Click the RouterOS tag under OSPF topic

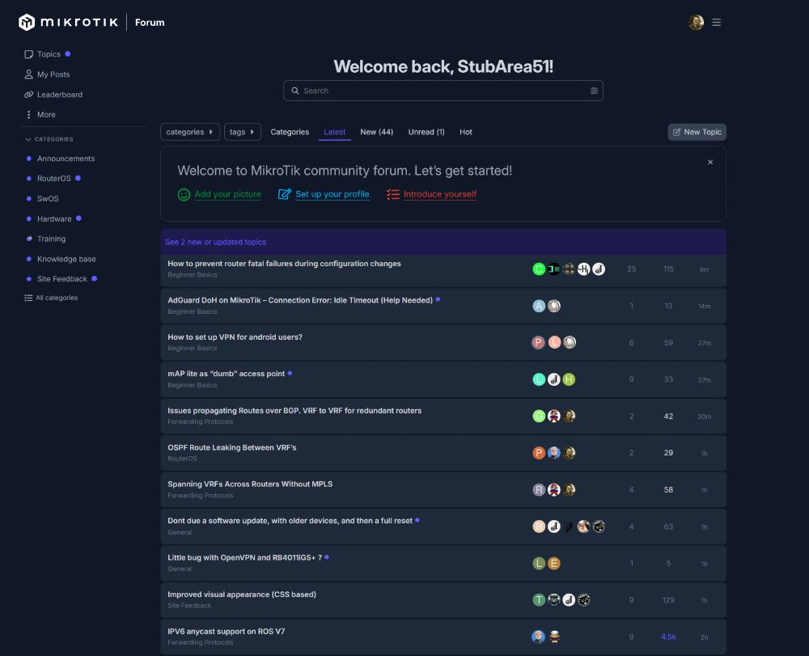(x=182, y=459)
